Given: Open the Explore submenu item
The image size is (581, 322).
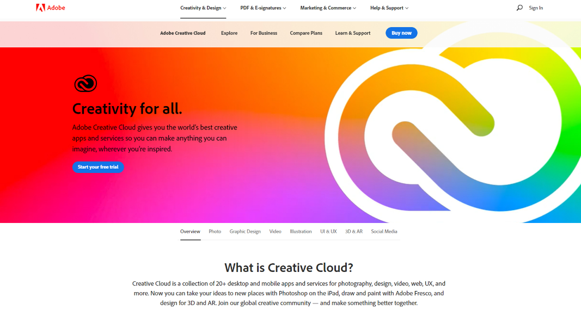Looking at the screenshot, I should [x=229, y=33].
